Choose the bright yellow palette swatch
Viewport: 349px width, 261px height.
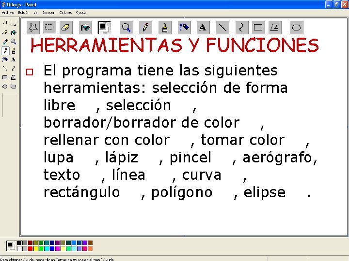point(35,248)
